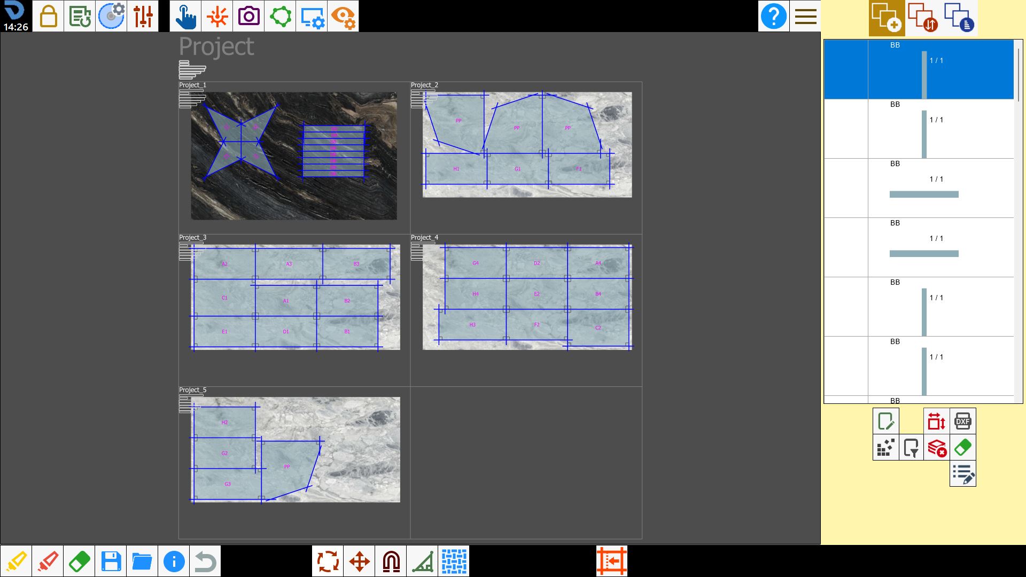Screen dimensions: 1026x577
Task: Open the hamburger menu
Action: [x=805, y=16]
